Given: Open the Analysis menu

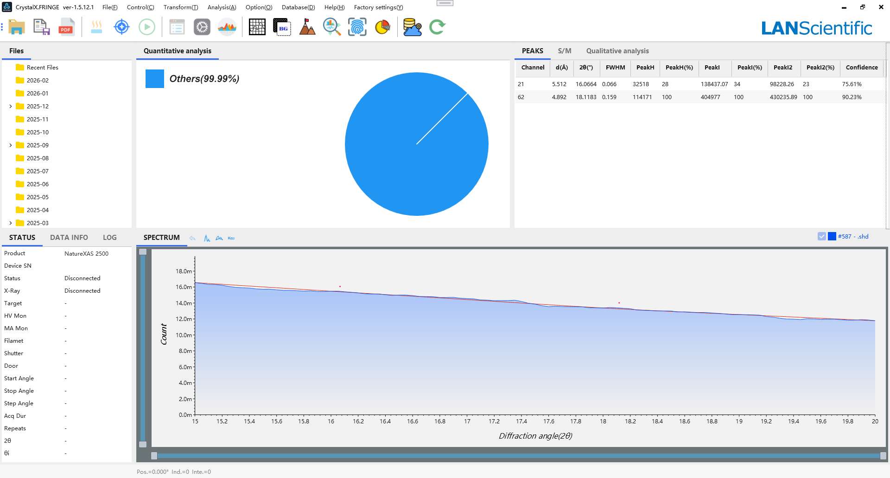Looking at the screenshot, I should click(222, 7).
